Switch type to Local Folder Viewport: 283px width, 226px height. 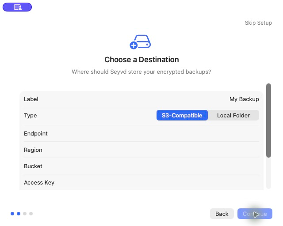click(x=233, y=115)
